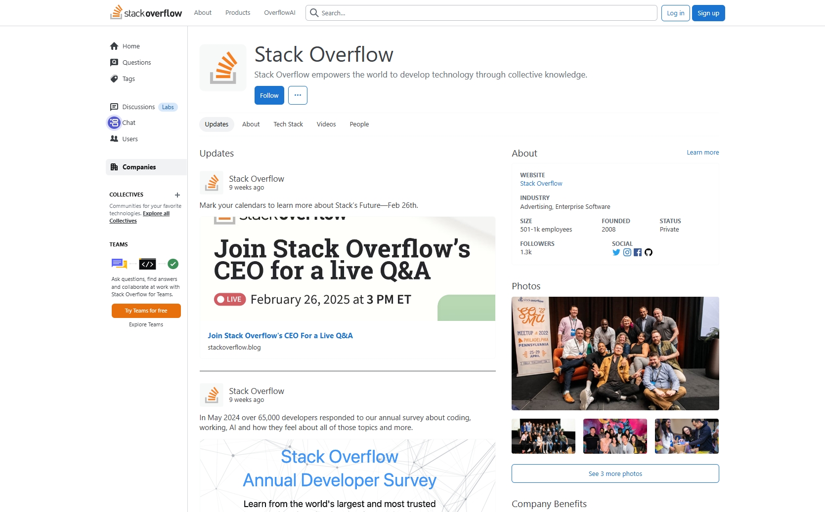
Task: Switch to the Tech Stack tab
Action: pos(288,124)
